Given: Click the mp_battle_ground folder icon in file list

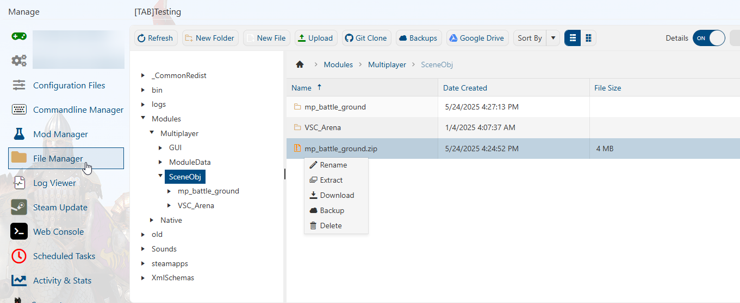Looking at the screenshot, I should [297, 107].
